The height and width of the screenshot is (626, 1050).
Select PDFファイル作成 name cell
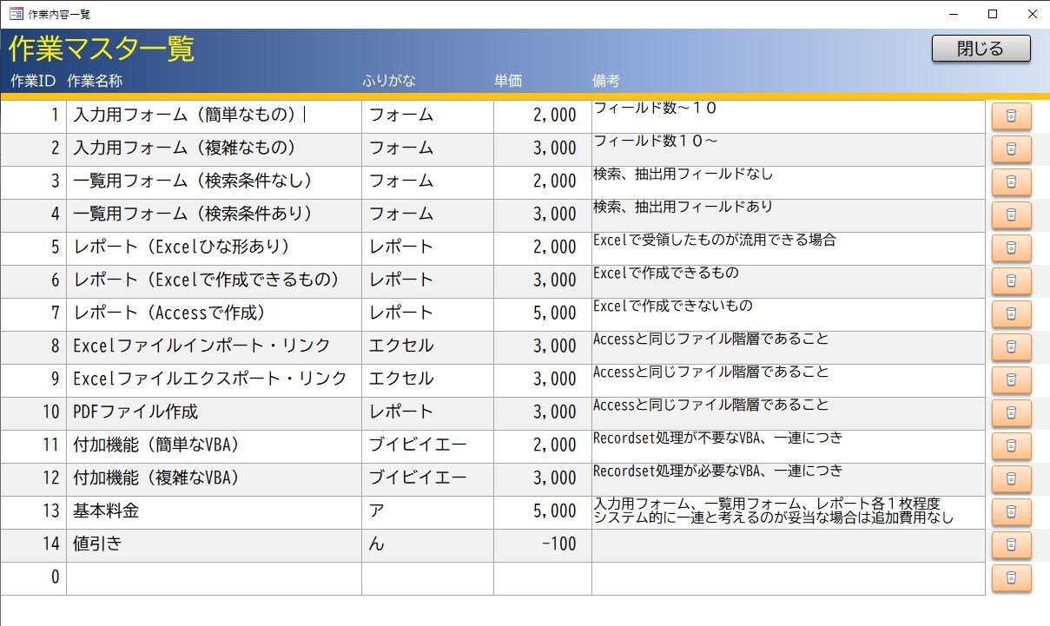[214, 413]
